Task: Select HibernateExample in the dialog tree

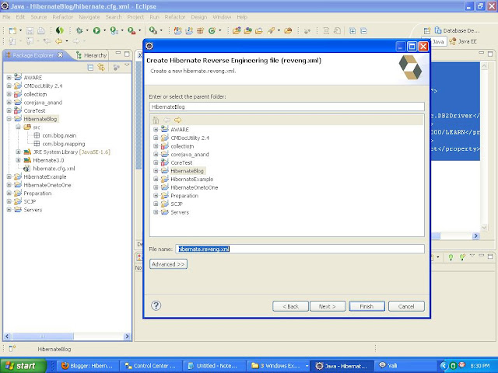Action: tap(192, 179)
